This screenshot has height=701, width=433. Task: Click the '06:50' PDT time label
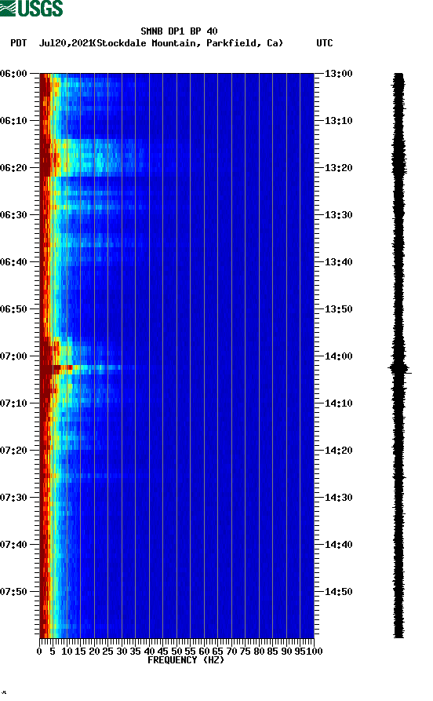pyautogui.click(x=13, y=309)
